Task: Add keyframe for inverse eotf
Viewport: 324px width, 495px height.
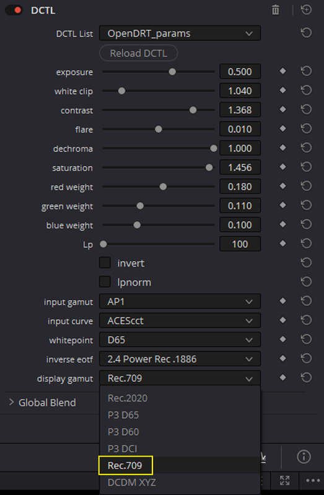Action: (x=283, y=358)
